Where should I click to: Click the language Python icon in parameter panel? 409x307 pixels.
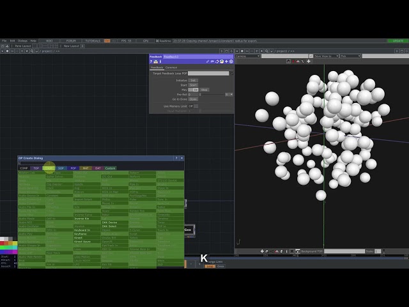pos(222,61)
